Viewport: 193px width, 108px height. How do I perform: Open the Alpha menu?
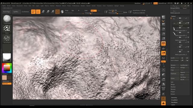[x=4, y=6]
